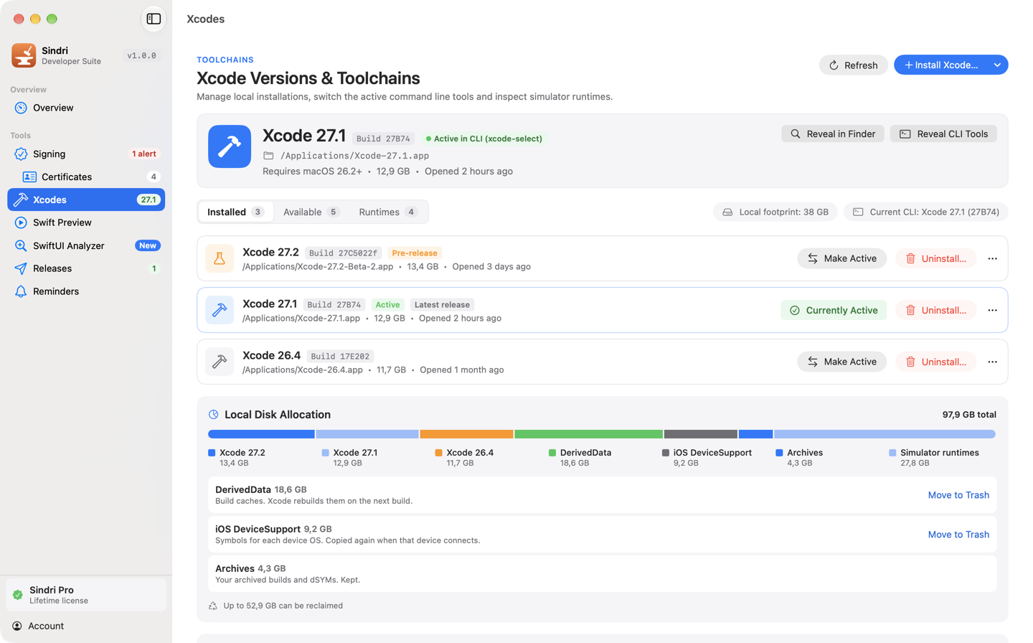Click Reveal in Finder
Image resolution: width=1033 pixels, height=643 pixels.
[x=833, y=133]
